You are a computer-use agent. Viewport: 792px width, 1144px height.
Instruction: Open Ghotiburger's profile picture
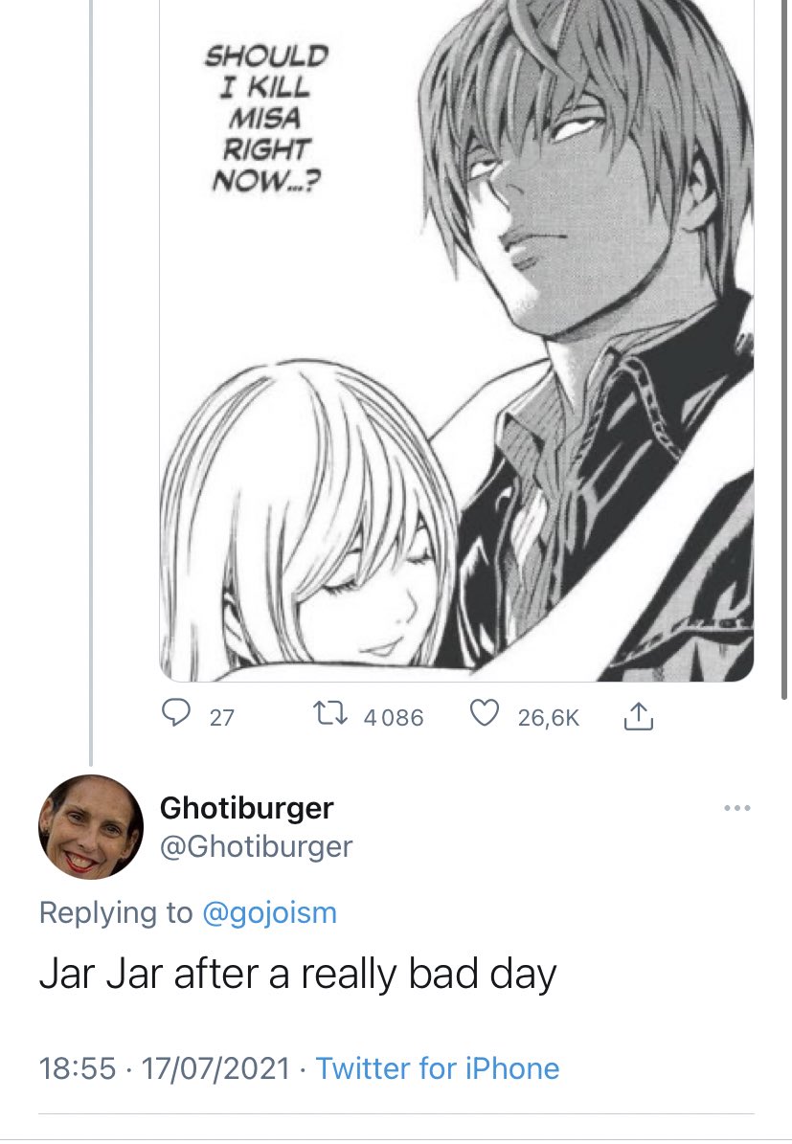pos(84,827)
